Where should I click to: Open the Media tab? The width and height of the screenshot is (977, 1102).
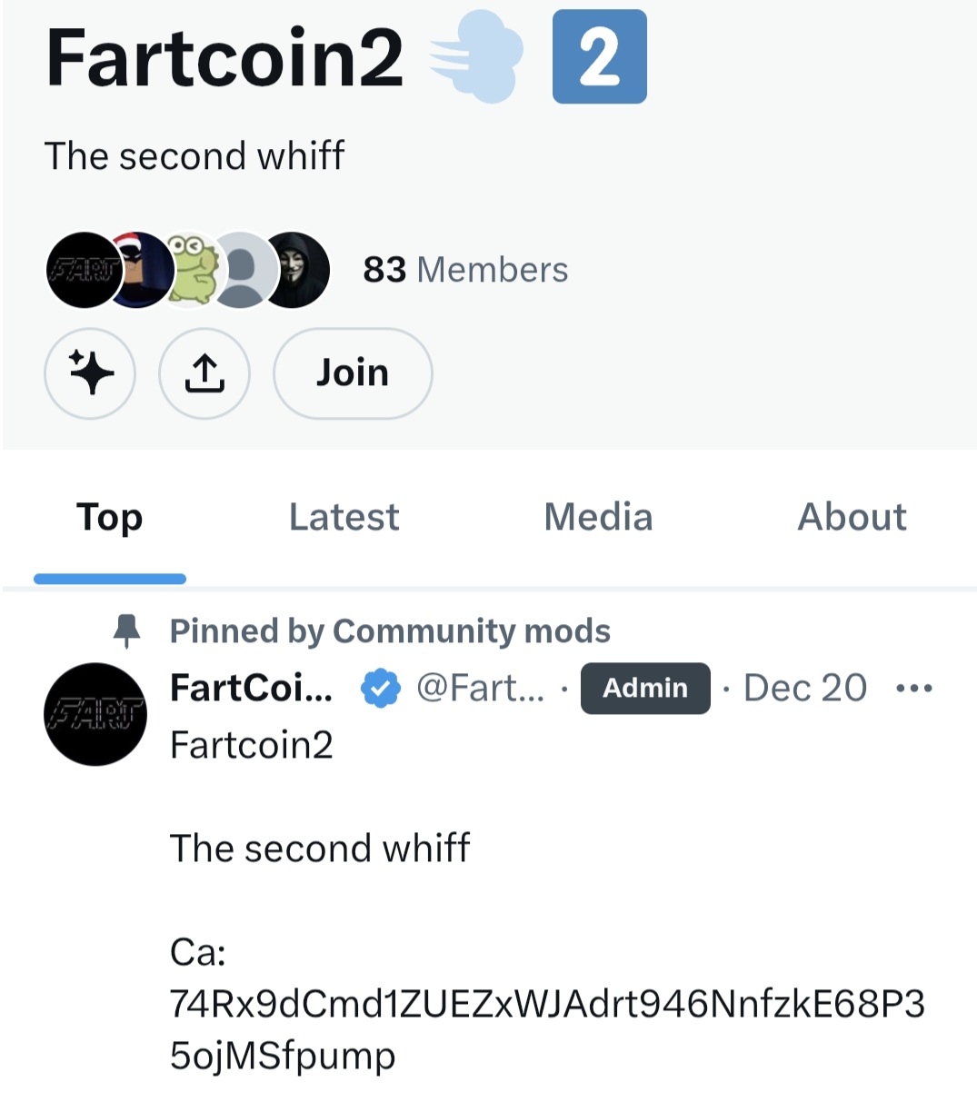click(x=597, y=516)
